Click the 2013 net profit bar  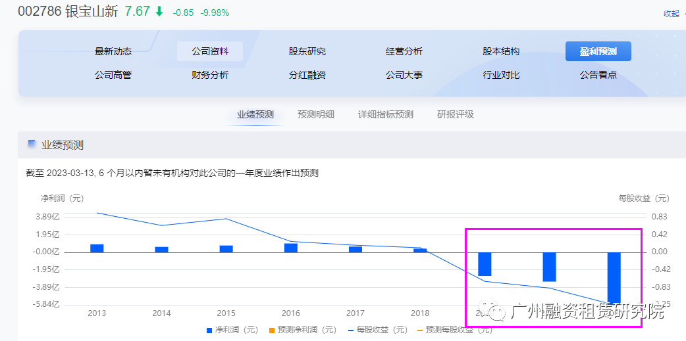(97, 248)
